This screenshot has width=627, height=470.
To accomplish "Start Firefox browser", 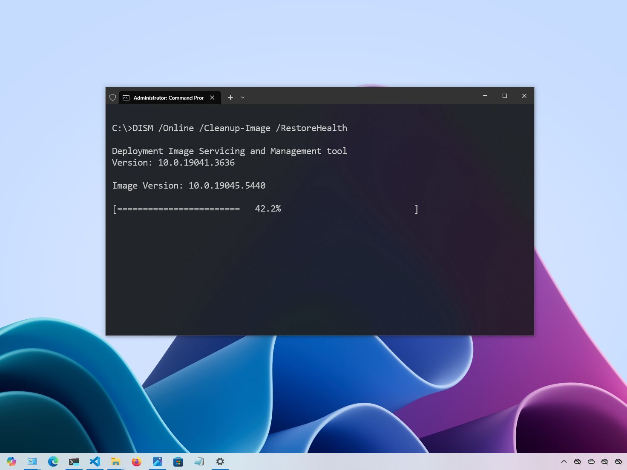I will [136, 461].
